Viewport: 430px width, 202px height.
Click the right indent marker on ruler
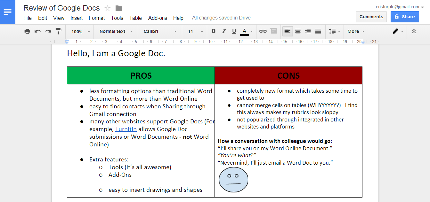[x=363, y=42]
